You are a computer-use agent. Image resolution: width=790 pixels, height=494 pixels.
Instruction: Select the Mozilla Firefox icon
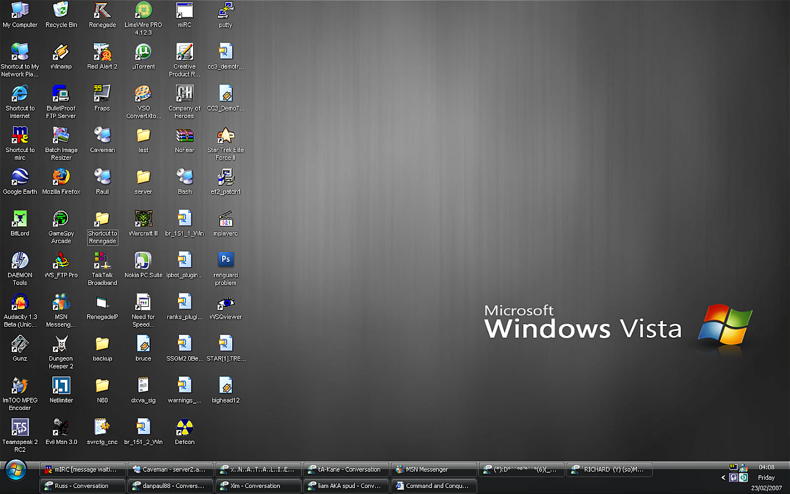[61, 177]
